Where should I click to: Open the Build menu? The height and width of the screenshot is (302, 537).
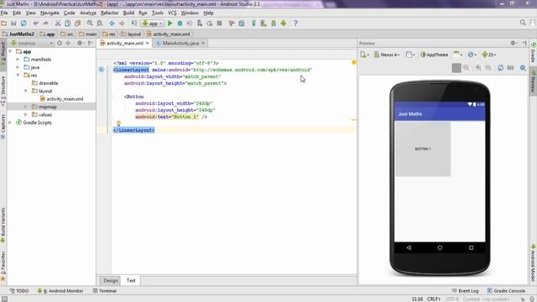pos(128,13)
